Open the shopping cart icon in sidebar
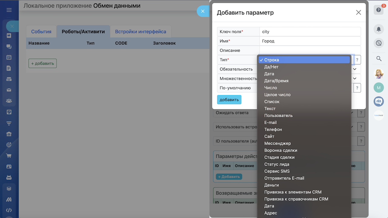Screen dimensions: 388x218 [x=9, y=156]
